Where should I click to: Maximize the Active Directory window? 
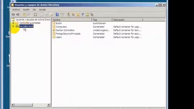160,5
